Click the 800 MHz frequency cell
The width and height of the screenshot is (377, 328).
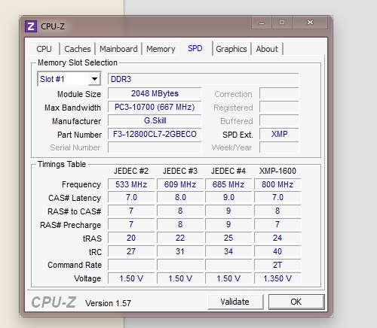pyautogui.click(x=277, y=184)
